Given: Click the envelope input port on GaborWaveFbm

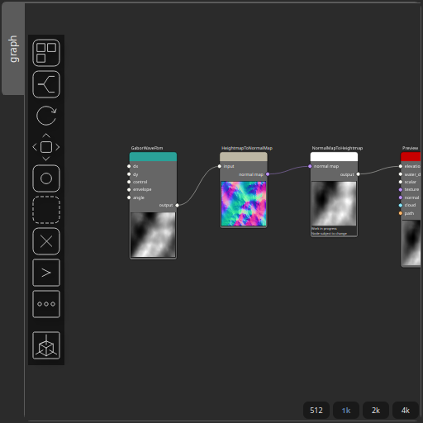Looking at the screenshot, I should [129, 189].
